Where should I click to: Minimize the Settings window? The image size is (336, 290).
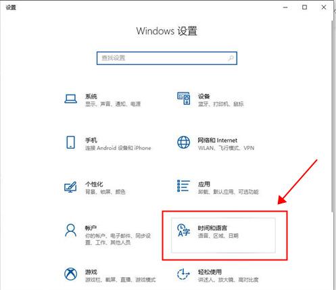[285, 7]
